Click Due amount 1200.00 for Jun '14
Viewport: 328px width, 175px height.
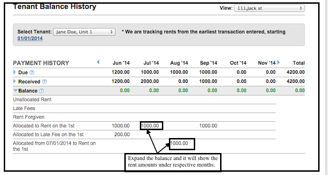click(121, 72)
